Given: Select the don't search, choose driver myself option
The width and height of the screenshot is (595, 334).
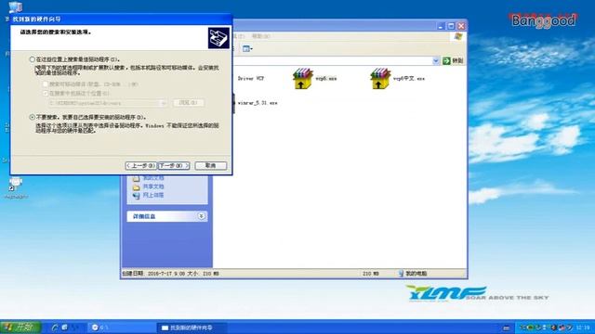Looking at the screenshot, I should coord(33,117).
